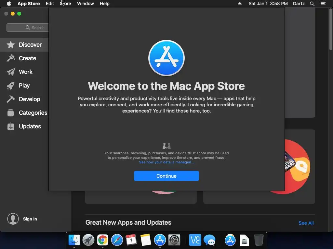
Task: Open the VNC viewer icon in dock
Action: [195, 240]
